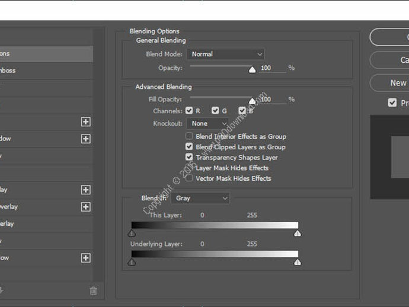Click the Underlying Layer gradient bar
The width and height of the screenshot is (409, 307).
point(215,254)
